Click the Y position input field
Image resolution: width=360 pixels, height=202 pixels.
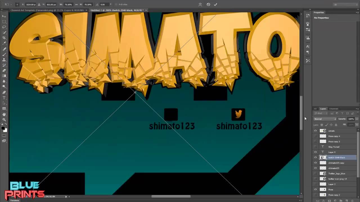pyautogui.click(x=51, y=4)
